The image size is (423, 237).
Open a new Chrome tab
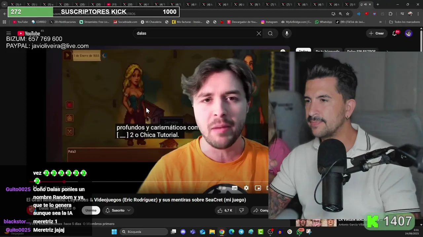378,4
